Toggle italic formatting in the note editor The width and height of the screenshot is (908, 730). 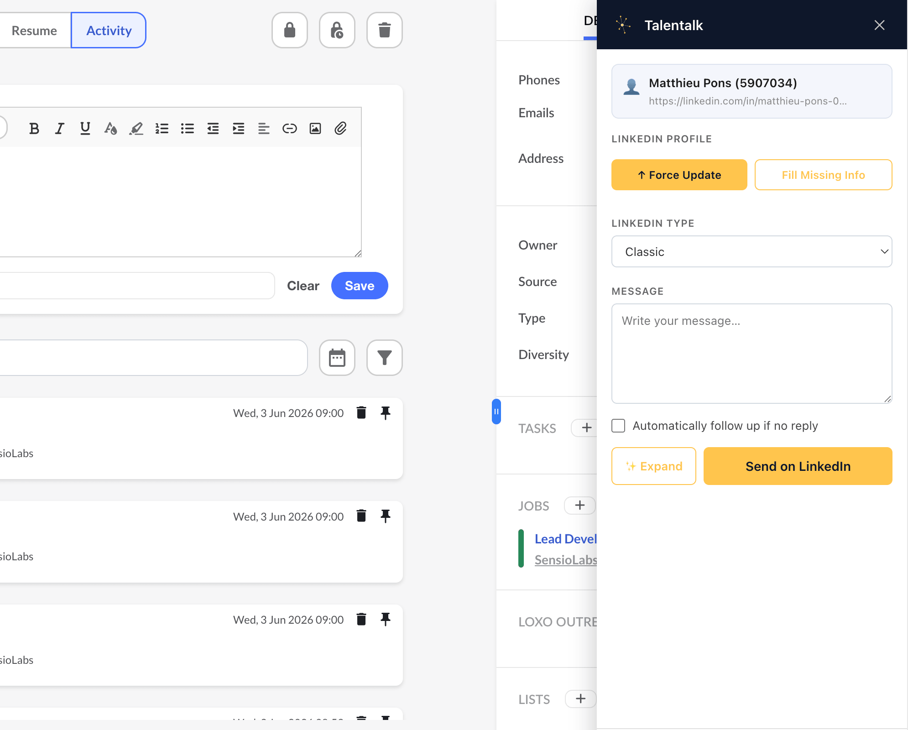point(59,129)
